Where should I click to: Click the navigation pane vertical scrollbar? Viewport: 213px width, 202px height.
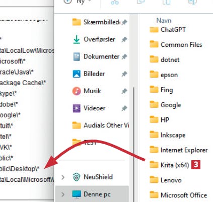click(134, 145)
